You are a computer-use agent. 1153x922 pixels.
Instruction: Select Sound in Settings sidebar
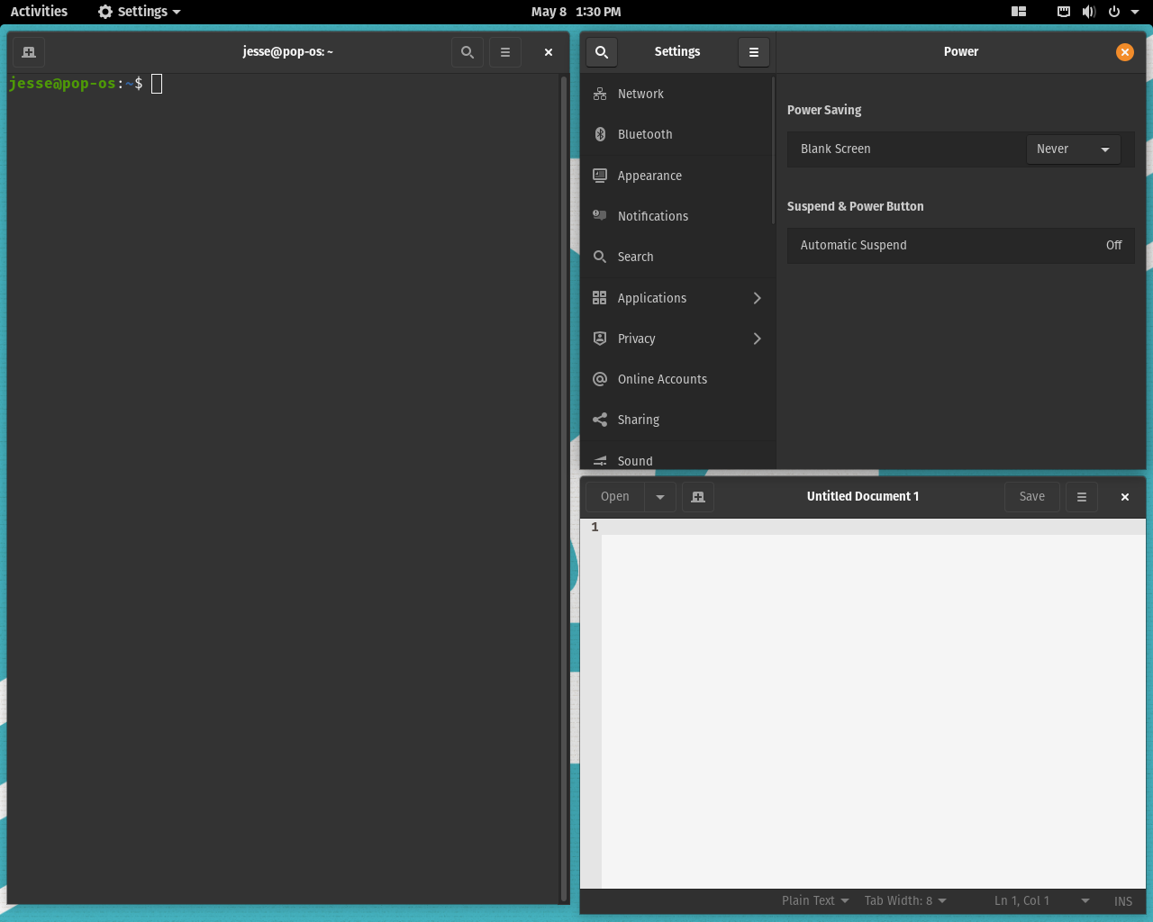click(x=678, y=460)
